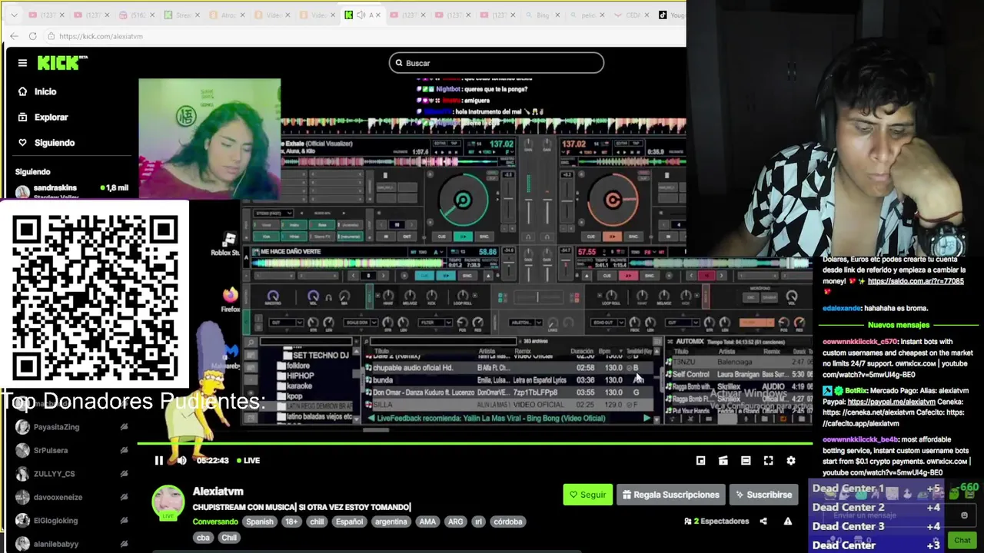984x553 pixels.
Task: Close the active Kick browser tab
Action: pos(378,15)
